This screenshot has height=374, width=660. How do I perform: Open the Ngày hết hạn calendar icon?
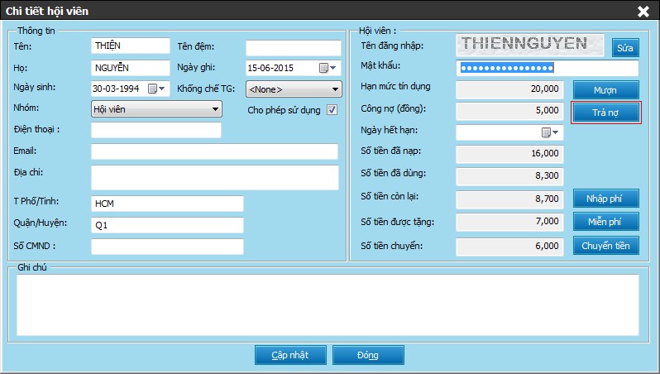pos(546,132)
